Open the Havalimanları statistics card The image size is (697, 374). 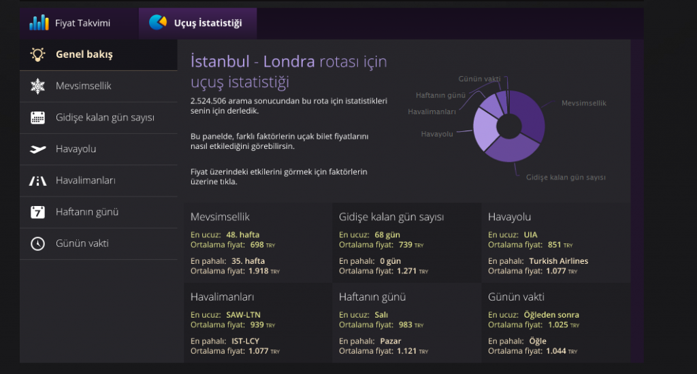pyautogui.click(x=257, y=323)
